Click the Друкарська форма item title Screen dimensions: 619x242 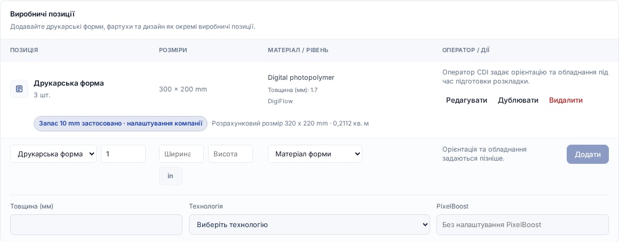(69, 84)
